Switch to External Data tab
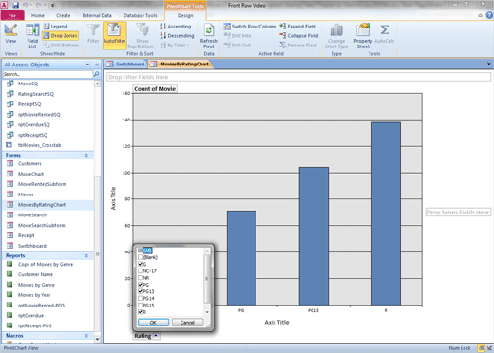The width and height of the screenshot is (494, 353). [97, 15]
